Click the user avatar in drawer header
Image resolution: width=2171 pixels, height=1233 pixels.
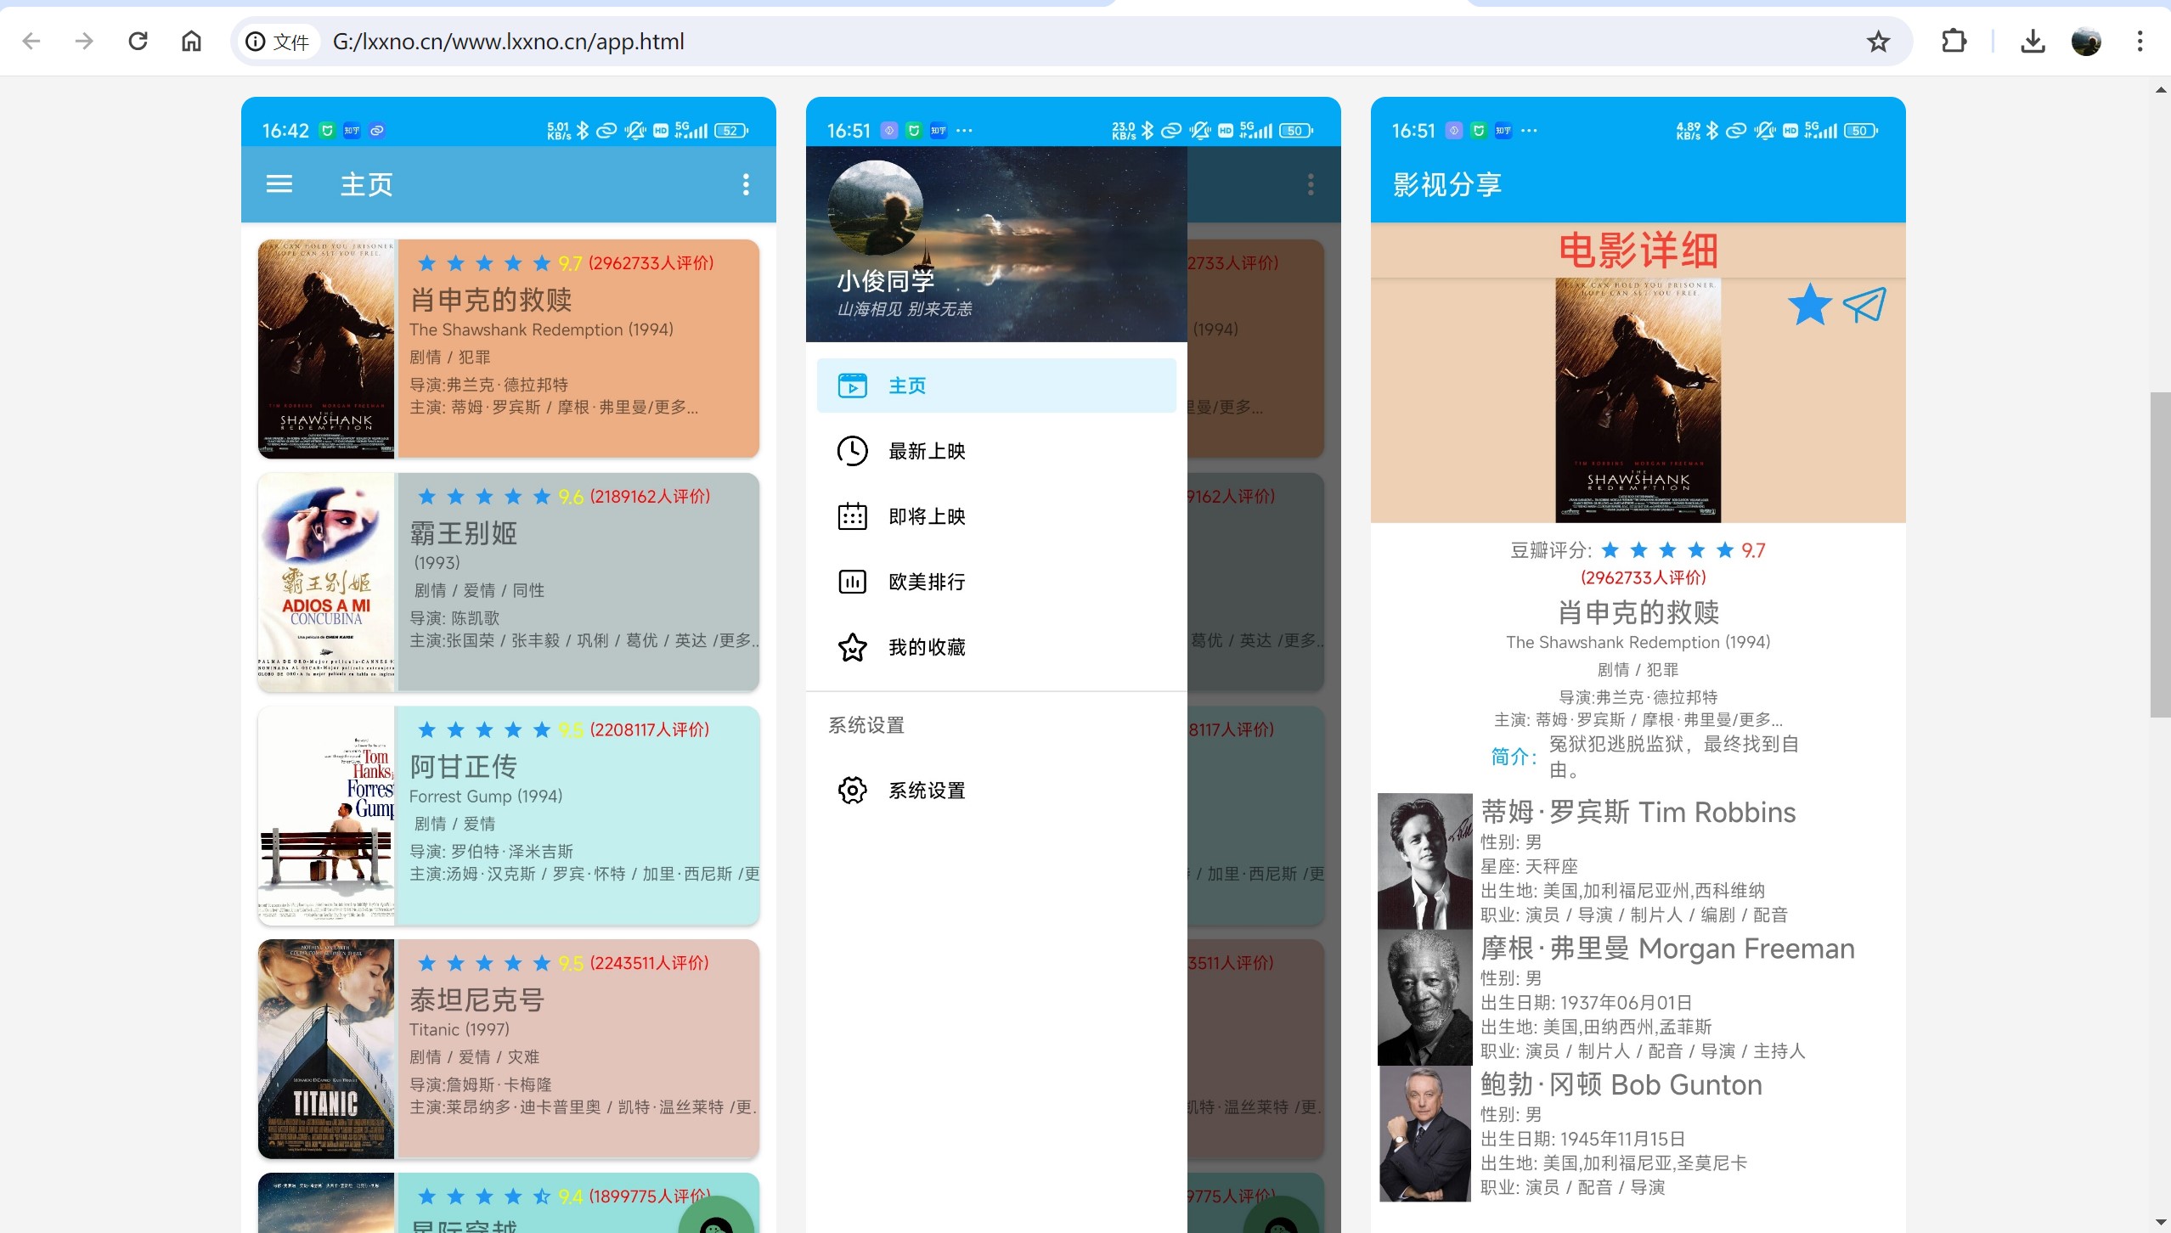coord(875,208)
